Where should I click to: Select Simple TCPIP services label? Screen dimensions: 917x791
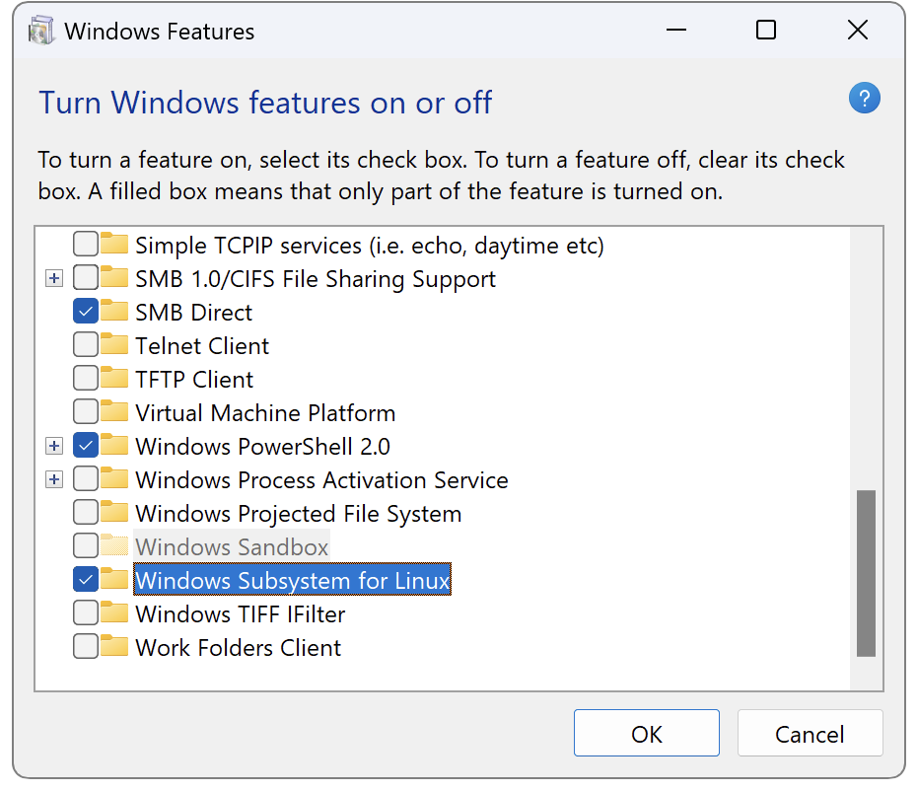click(370, 246)
